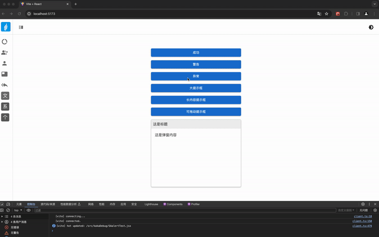Open the add-user sidebar icon
The image size is (379, 237).
(5, 53)
